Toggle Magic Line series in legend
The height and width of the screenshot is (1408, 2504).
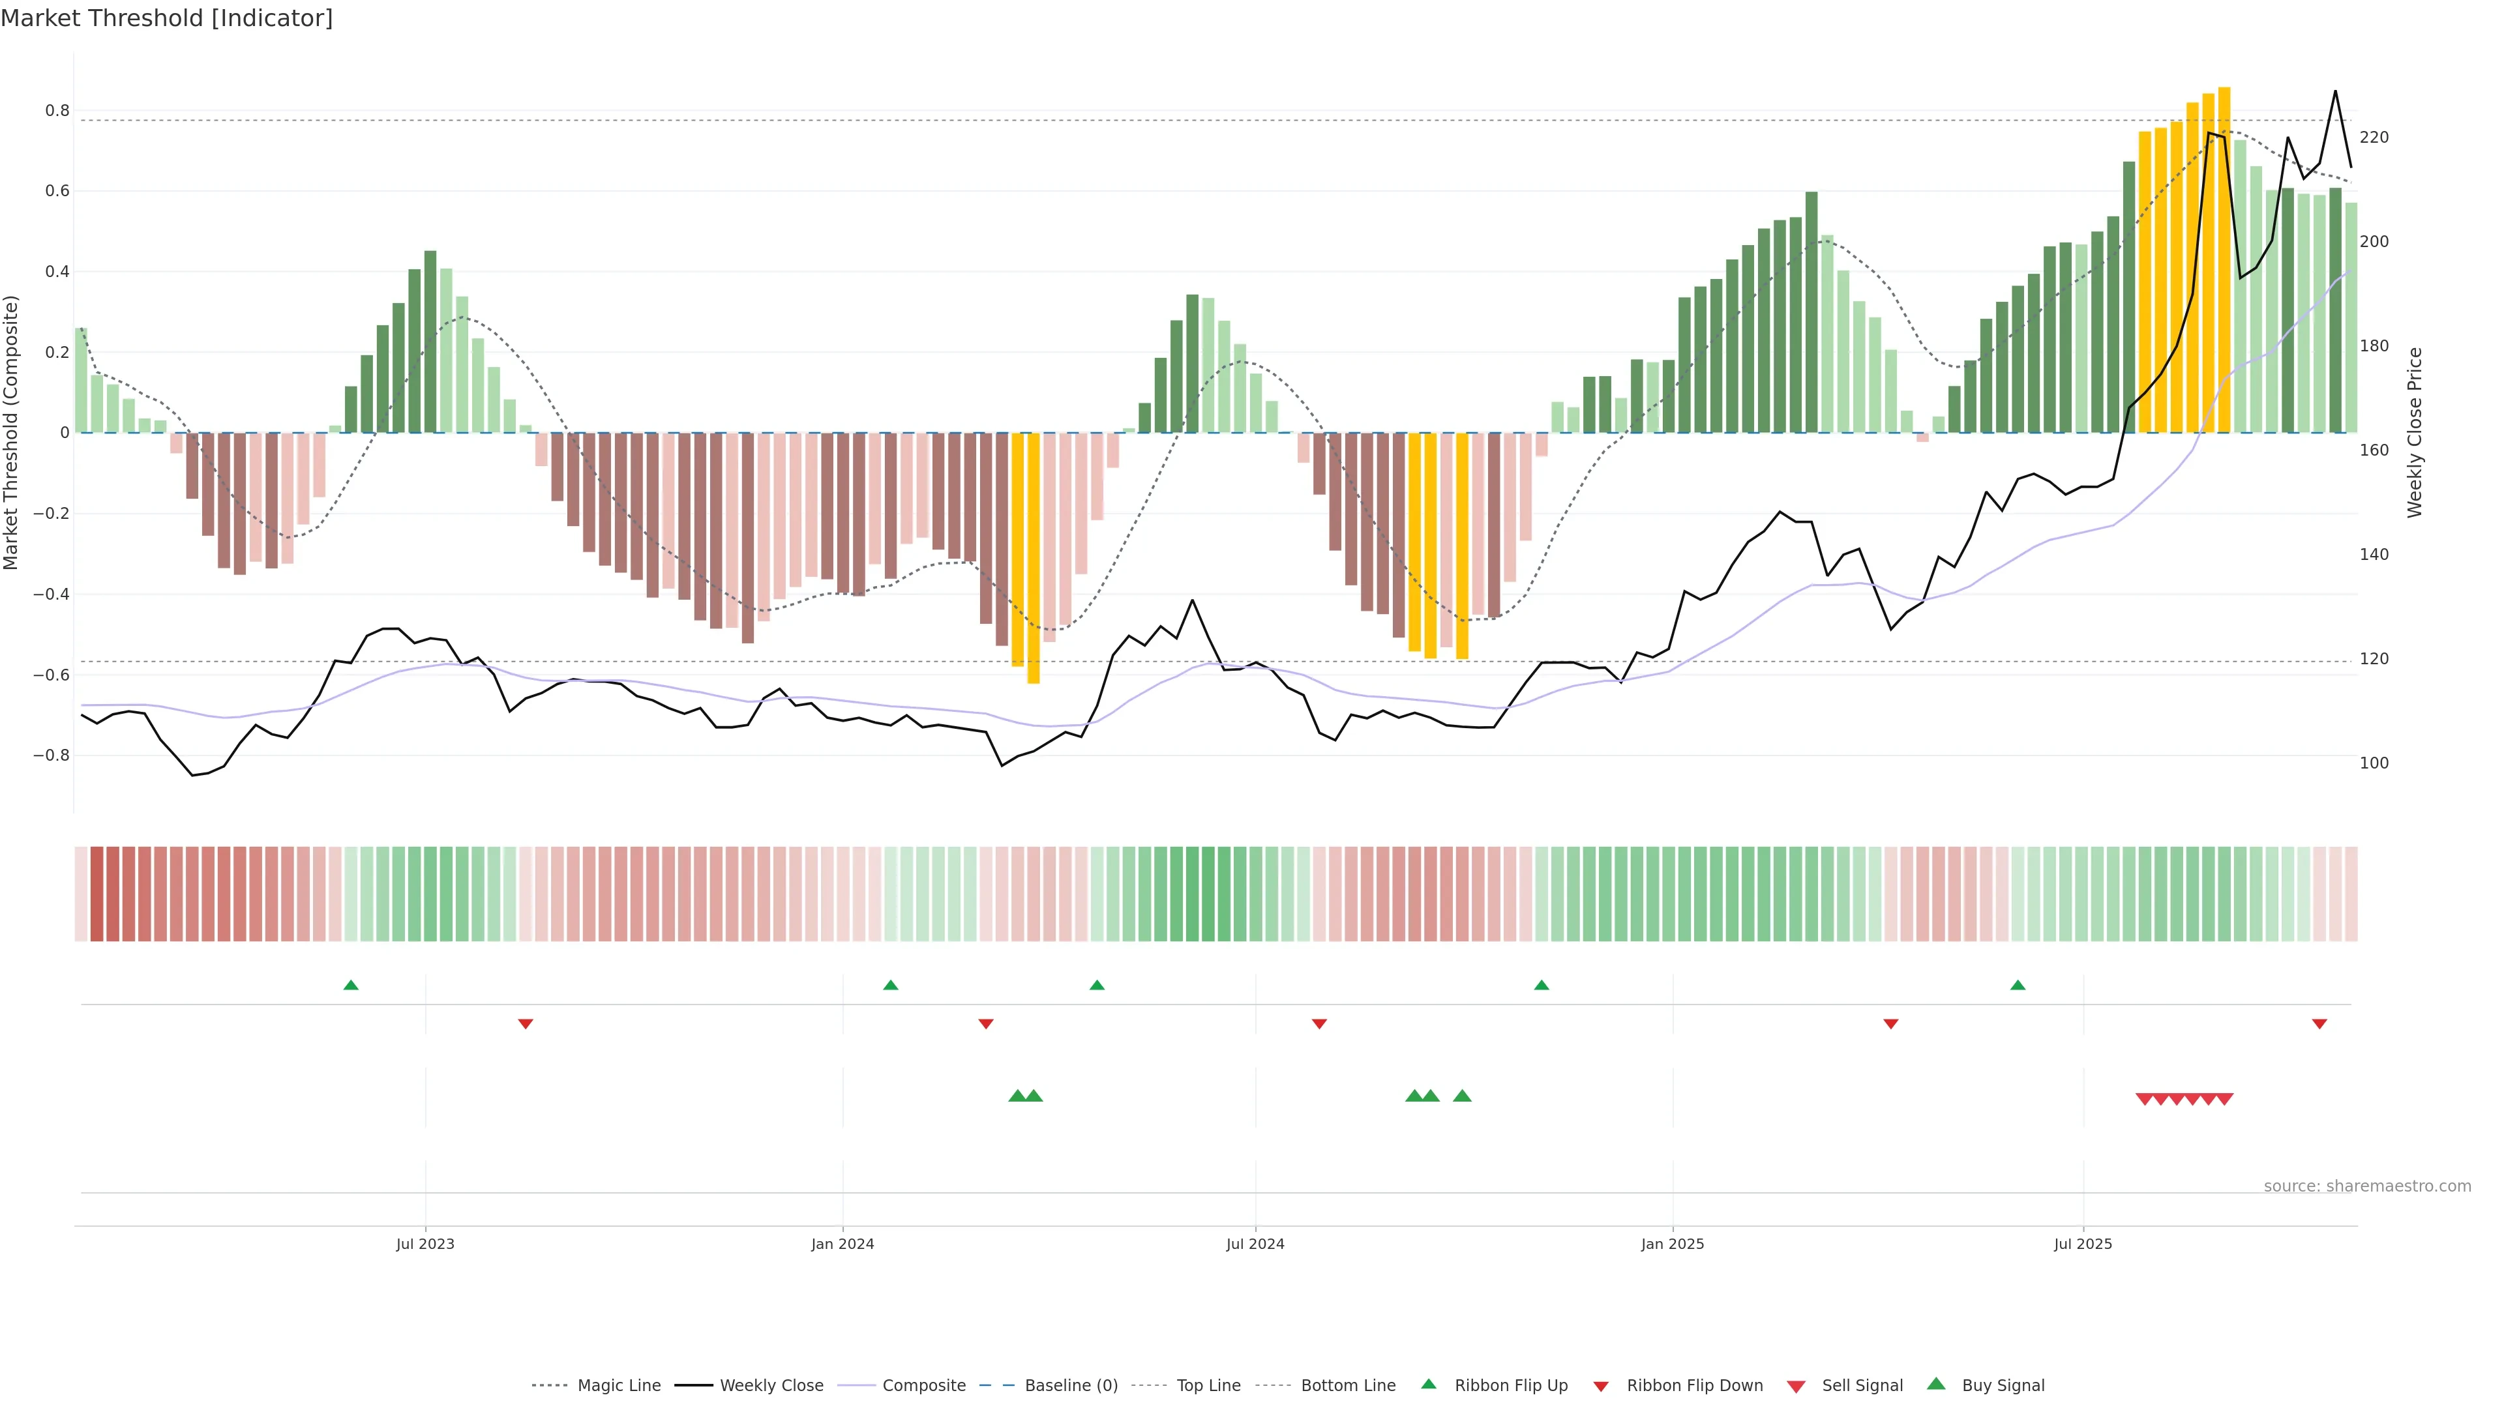[618, 1386]
